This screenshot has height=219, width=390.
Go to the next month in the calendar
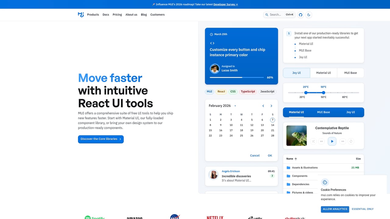point(271,106)
